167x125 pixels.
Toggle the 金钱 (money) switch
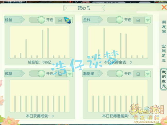[x=115, y=20]
